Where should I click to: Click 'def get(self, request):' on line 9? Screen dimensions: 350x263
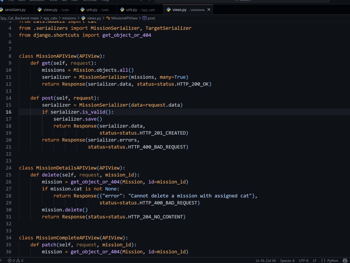63,63
